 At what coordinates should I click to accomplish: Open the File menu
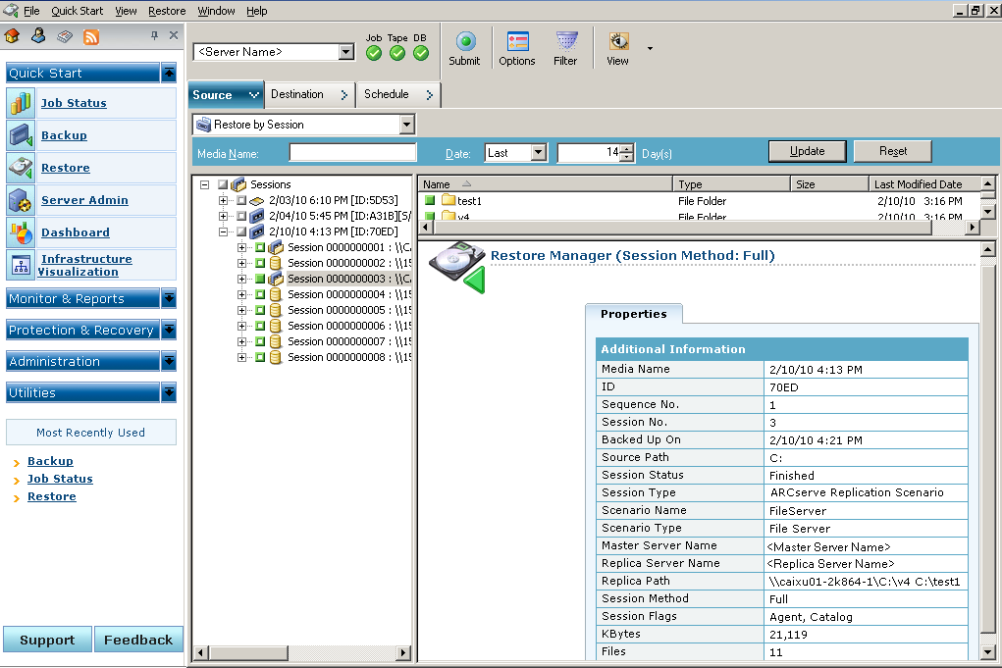31,11
